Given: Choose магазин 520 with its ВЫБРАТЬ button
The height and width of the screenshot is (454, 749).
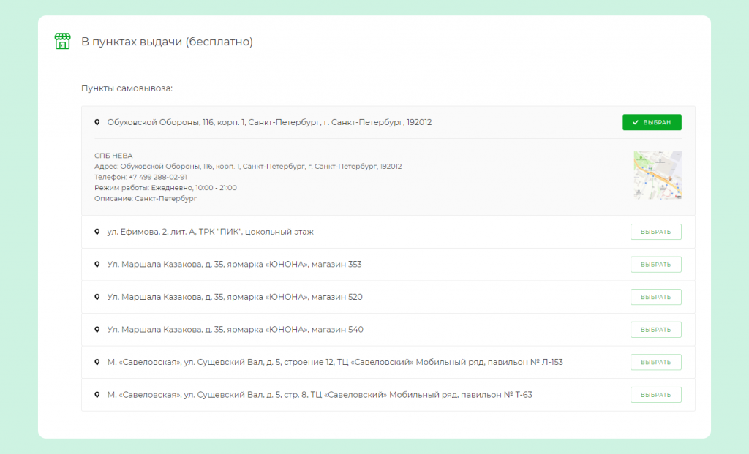Looking at the screenshot, I should pyautogui.click(x=656, y=297).
